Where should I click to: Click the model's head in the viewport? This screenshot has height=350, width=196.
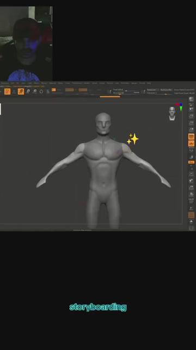[103, 124]
